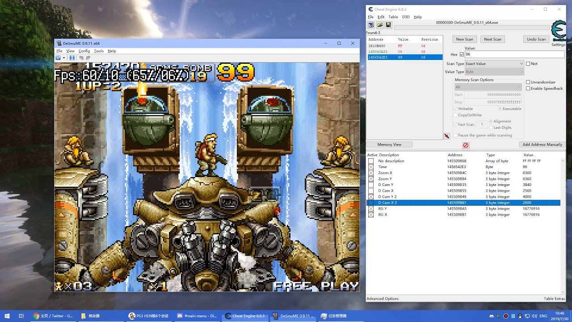Open the memory region All dropdown

pos(488,87)
